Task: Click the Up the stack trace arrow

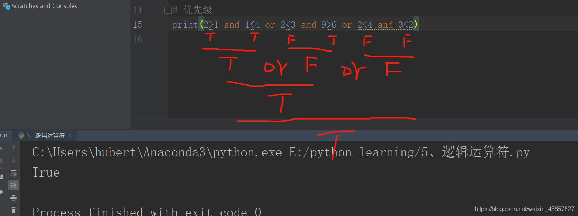Action: [x=14, y=148]
